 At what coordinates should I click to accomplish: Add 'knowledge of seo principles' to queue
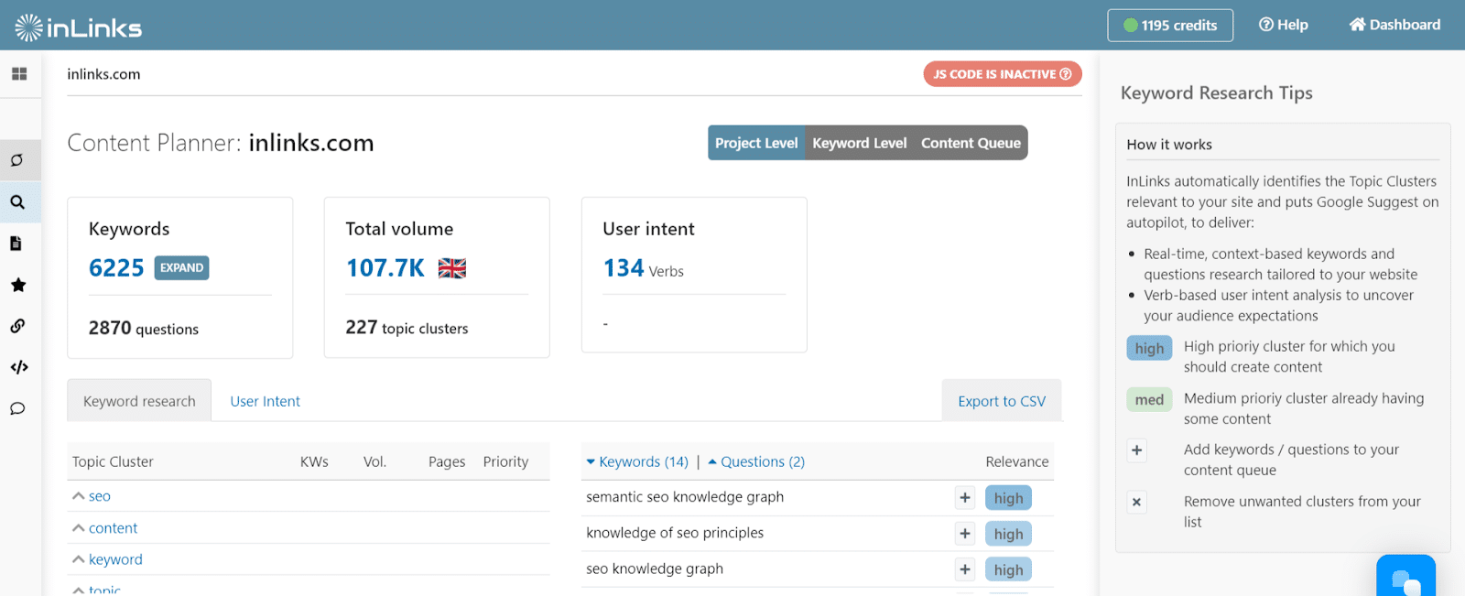(x=965, y=534)
